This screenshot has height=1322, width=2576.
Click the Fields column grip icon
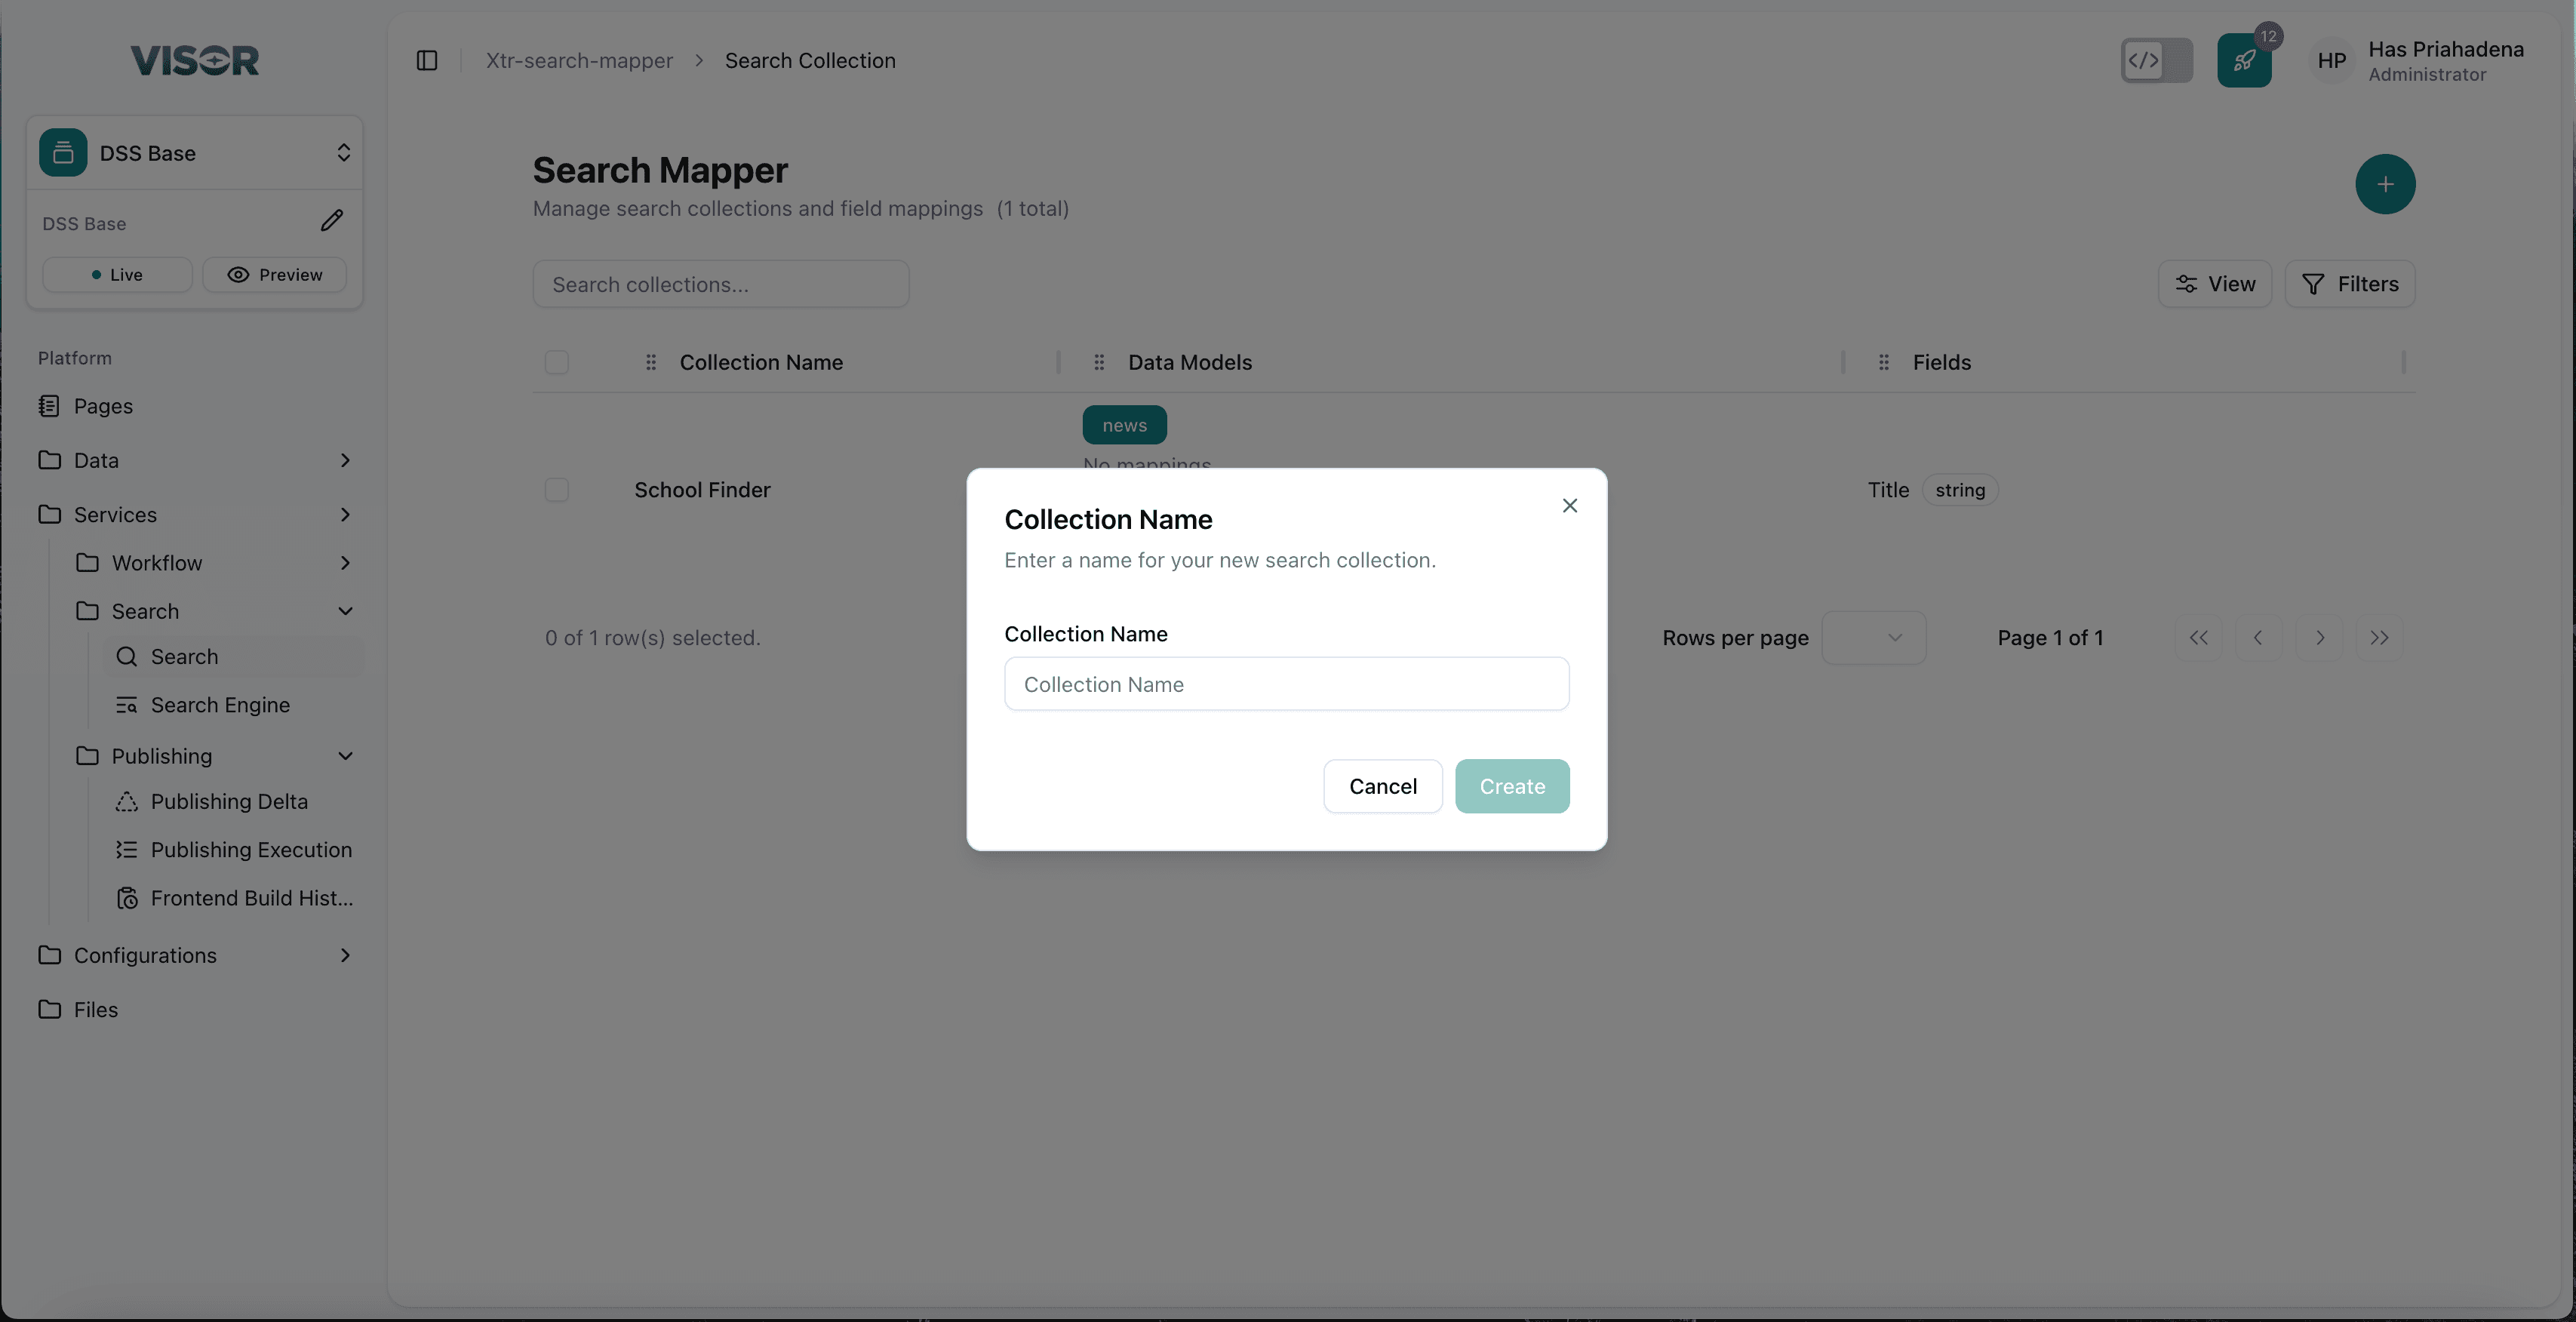click(x=1884, y=362)
